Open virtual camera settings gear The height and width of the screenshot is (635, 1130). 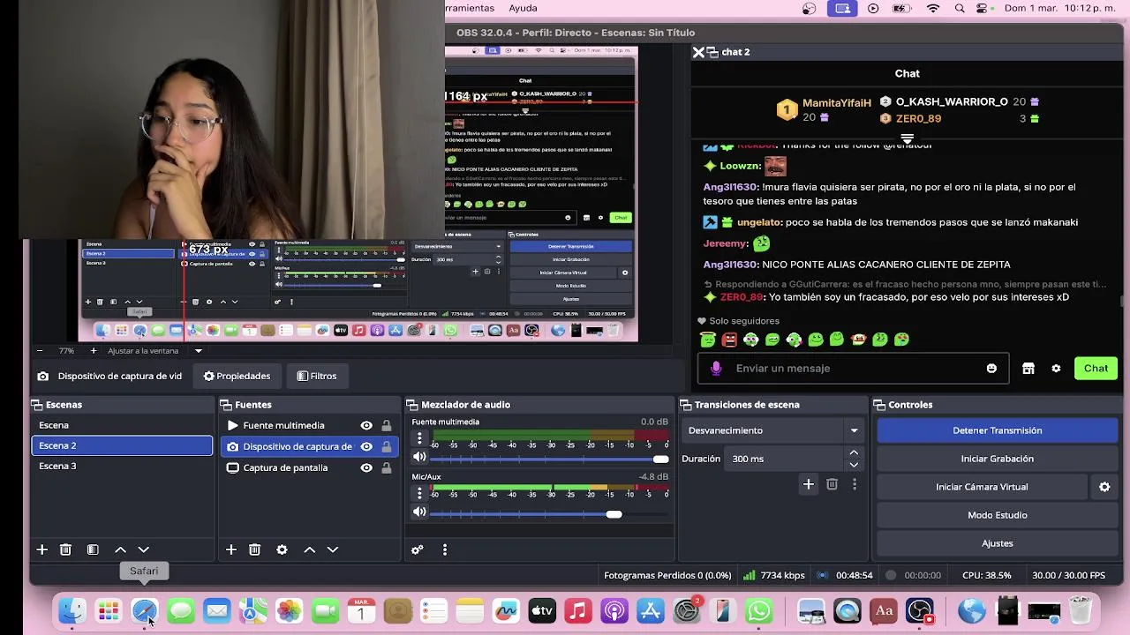[x=1104, y=487]
